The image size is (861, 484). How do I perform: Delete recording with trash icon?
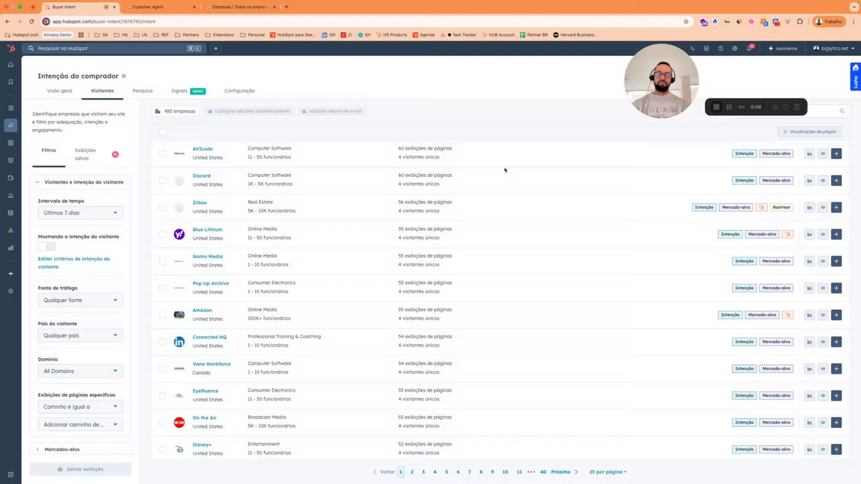796,107
